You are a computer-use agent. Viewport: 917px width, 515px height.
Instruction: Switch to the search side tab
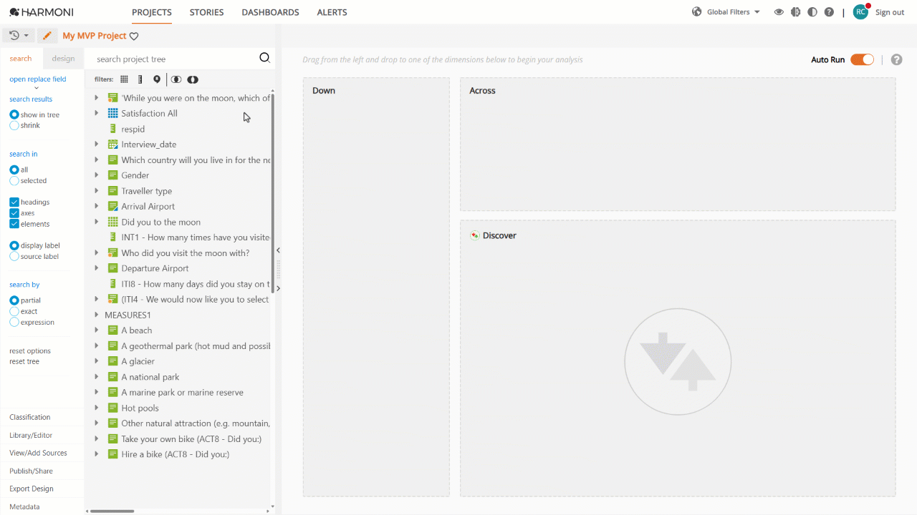[21, 59]
